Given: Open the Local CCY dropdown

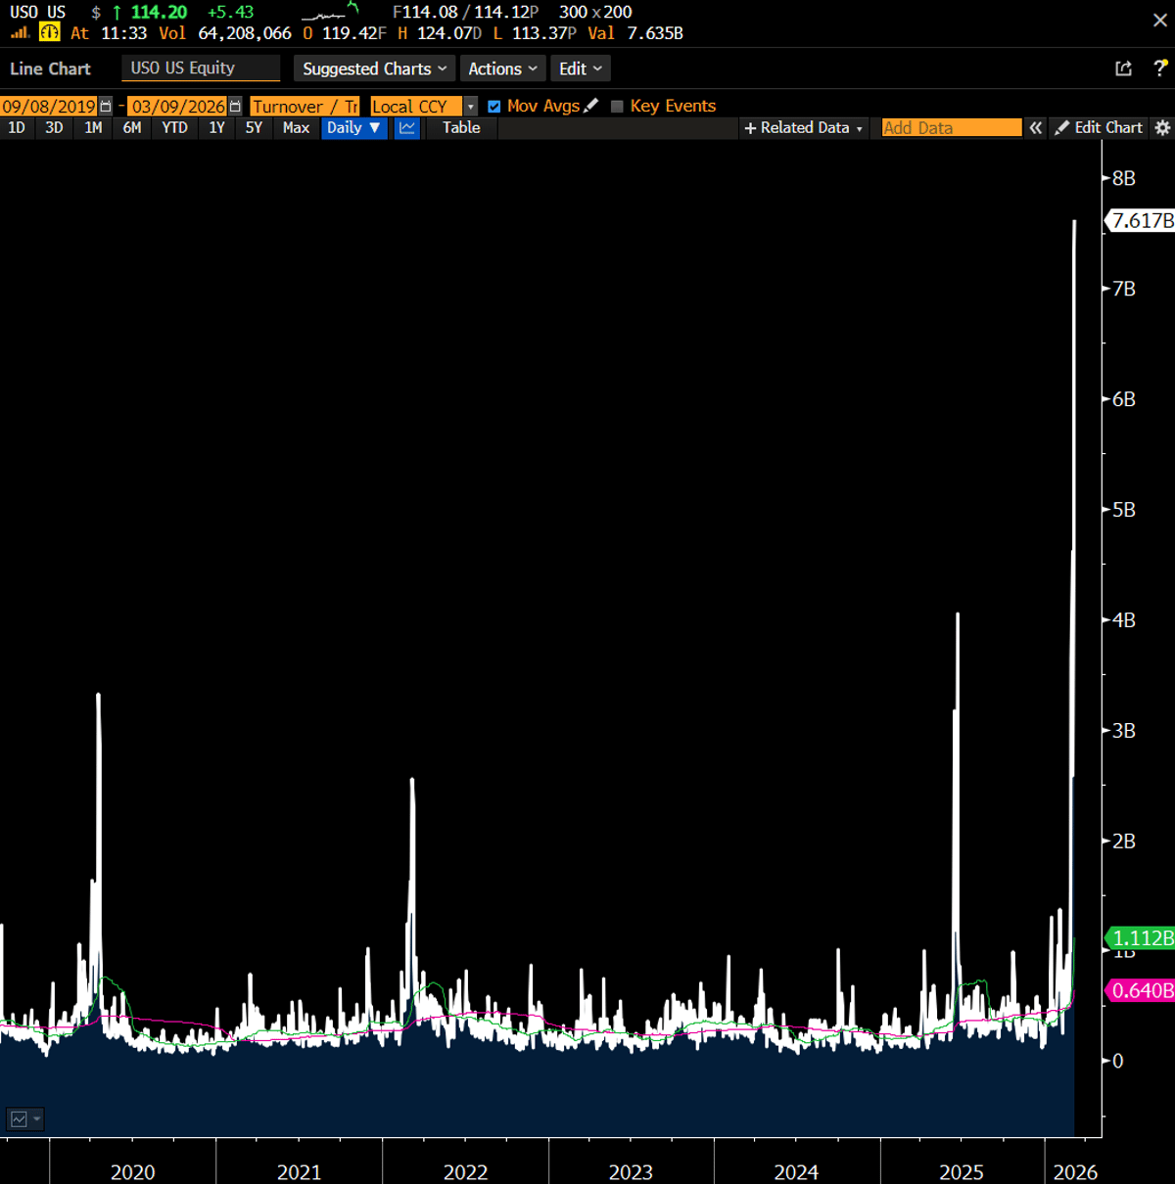Looking at the screenshot, I should tap(470, 106).
